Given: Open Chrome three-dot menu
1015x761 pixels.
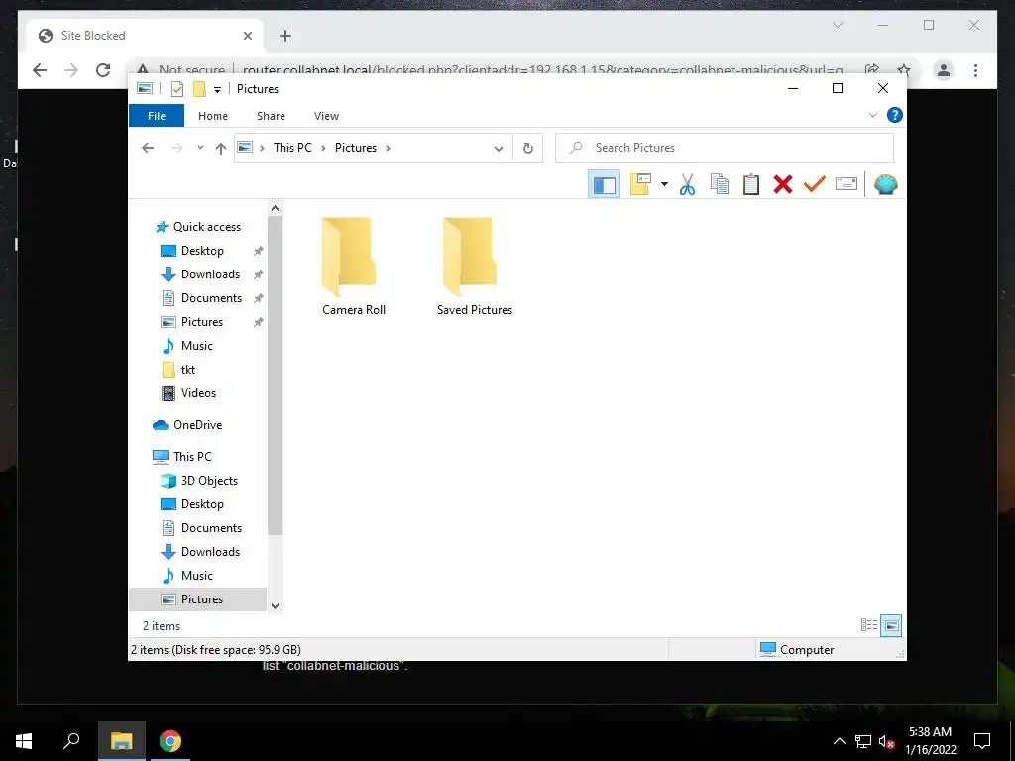Looking at the screenshot, I should pos(975,70).
